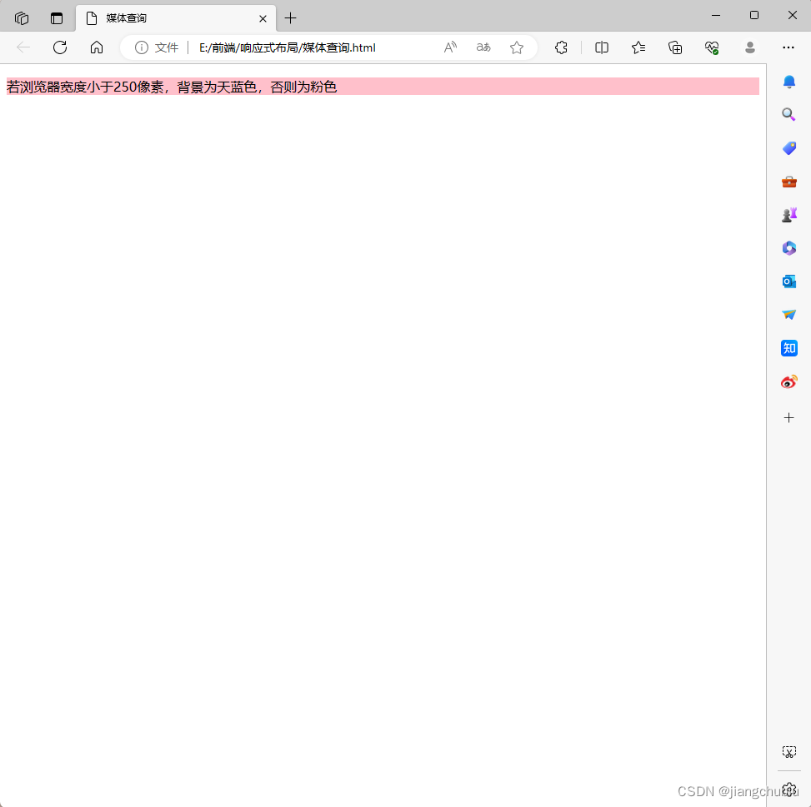This screenshot has height=807, width=811.
Task: Open the Zhihu 知 sidebar icon
Action: pyautogui.click(x=788, y=348)
